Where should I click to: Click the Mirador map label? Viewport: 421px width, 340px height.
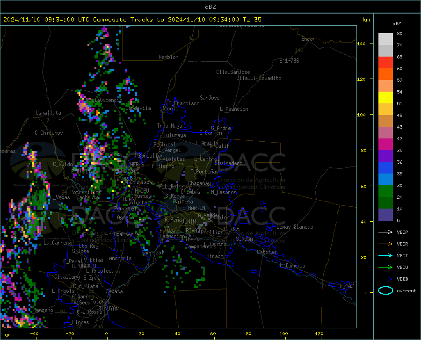[x=216, y=256]
